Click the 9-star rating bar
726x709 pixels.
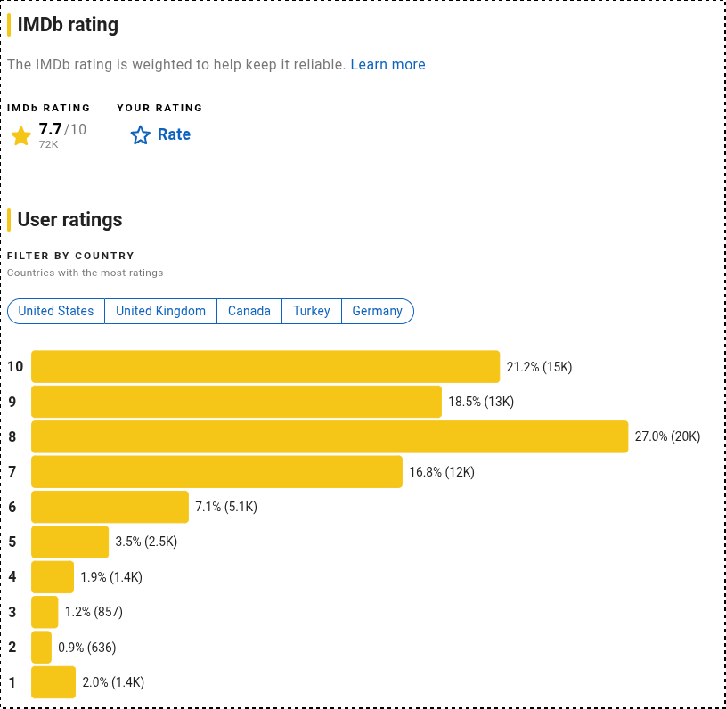(x=237, y=402)
